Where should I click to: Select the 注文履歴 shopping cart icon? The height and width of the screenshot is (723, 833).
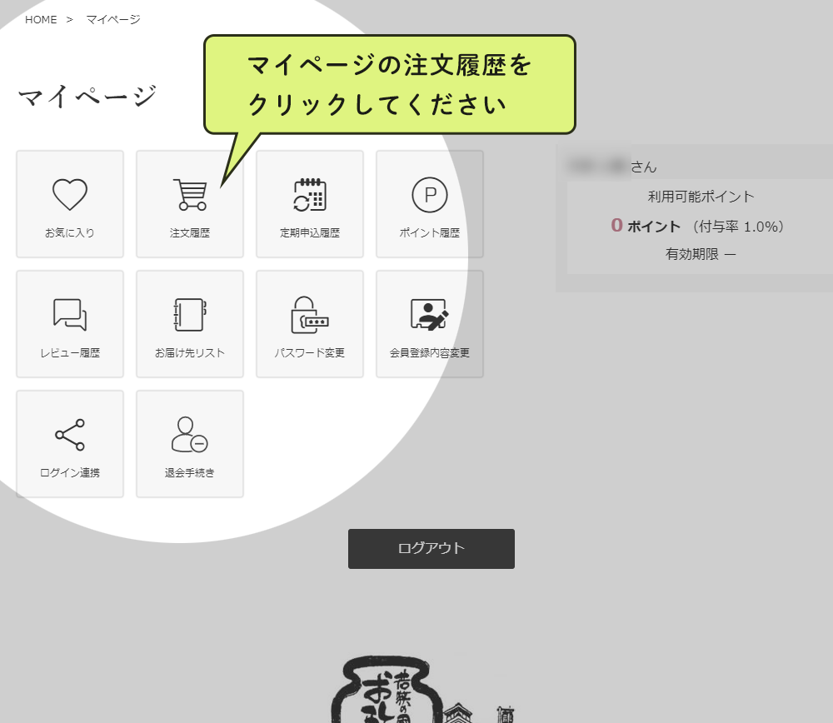190,204
